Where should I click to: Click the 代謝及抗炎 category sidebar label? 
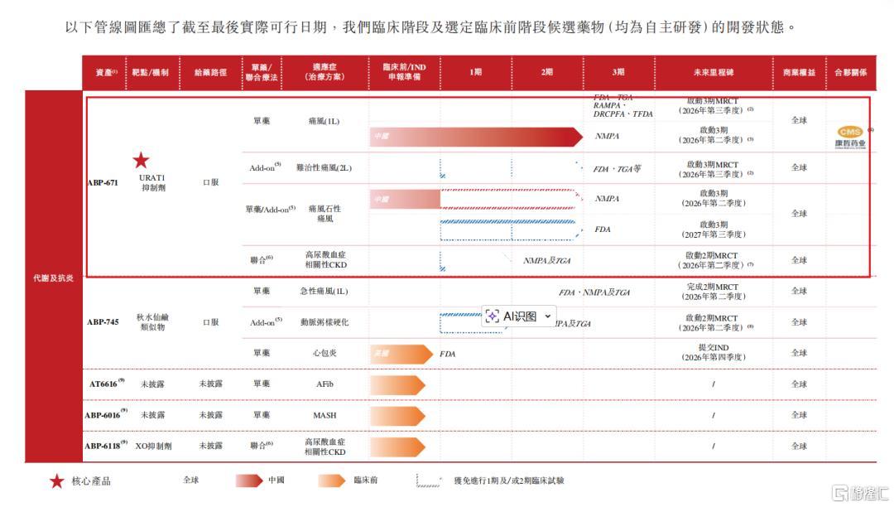(53, 278)
